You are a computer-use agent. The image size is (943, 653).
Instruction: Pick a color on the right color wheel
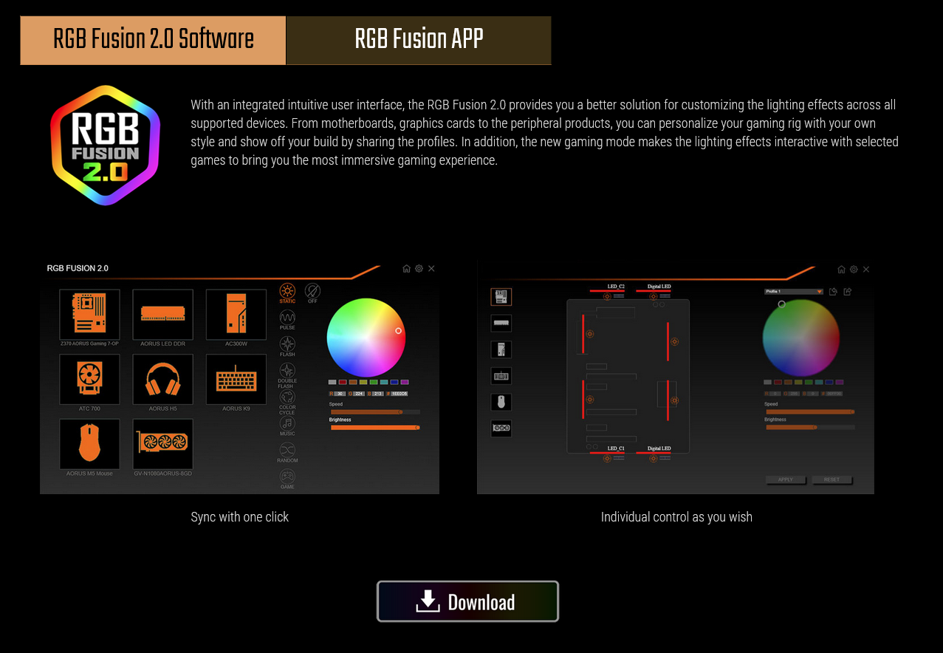801,338
